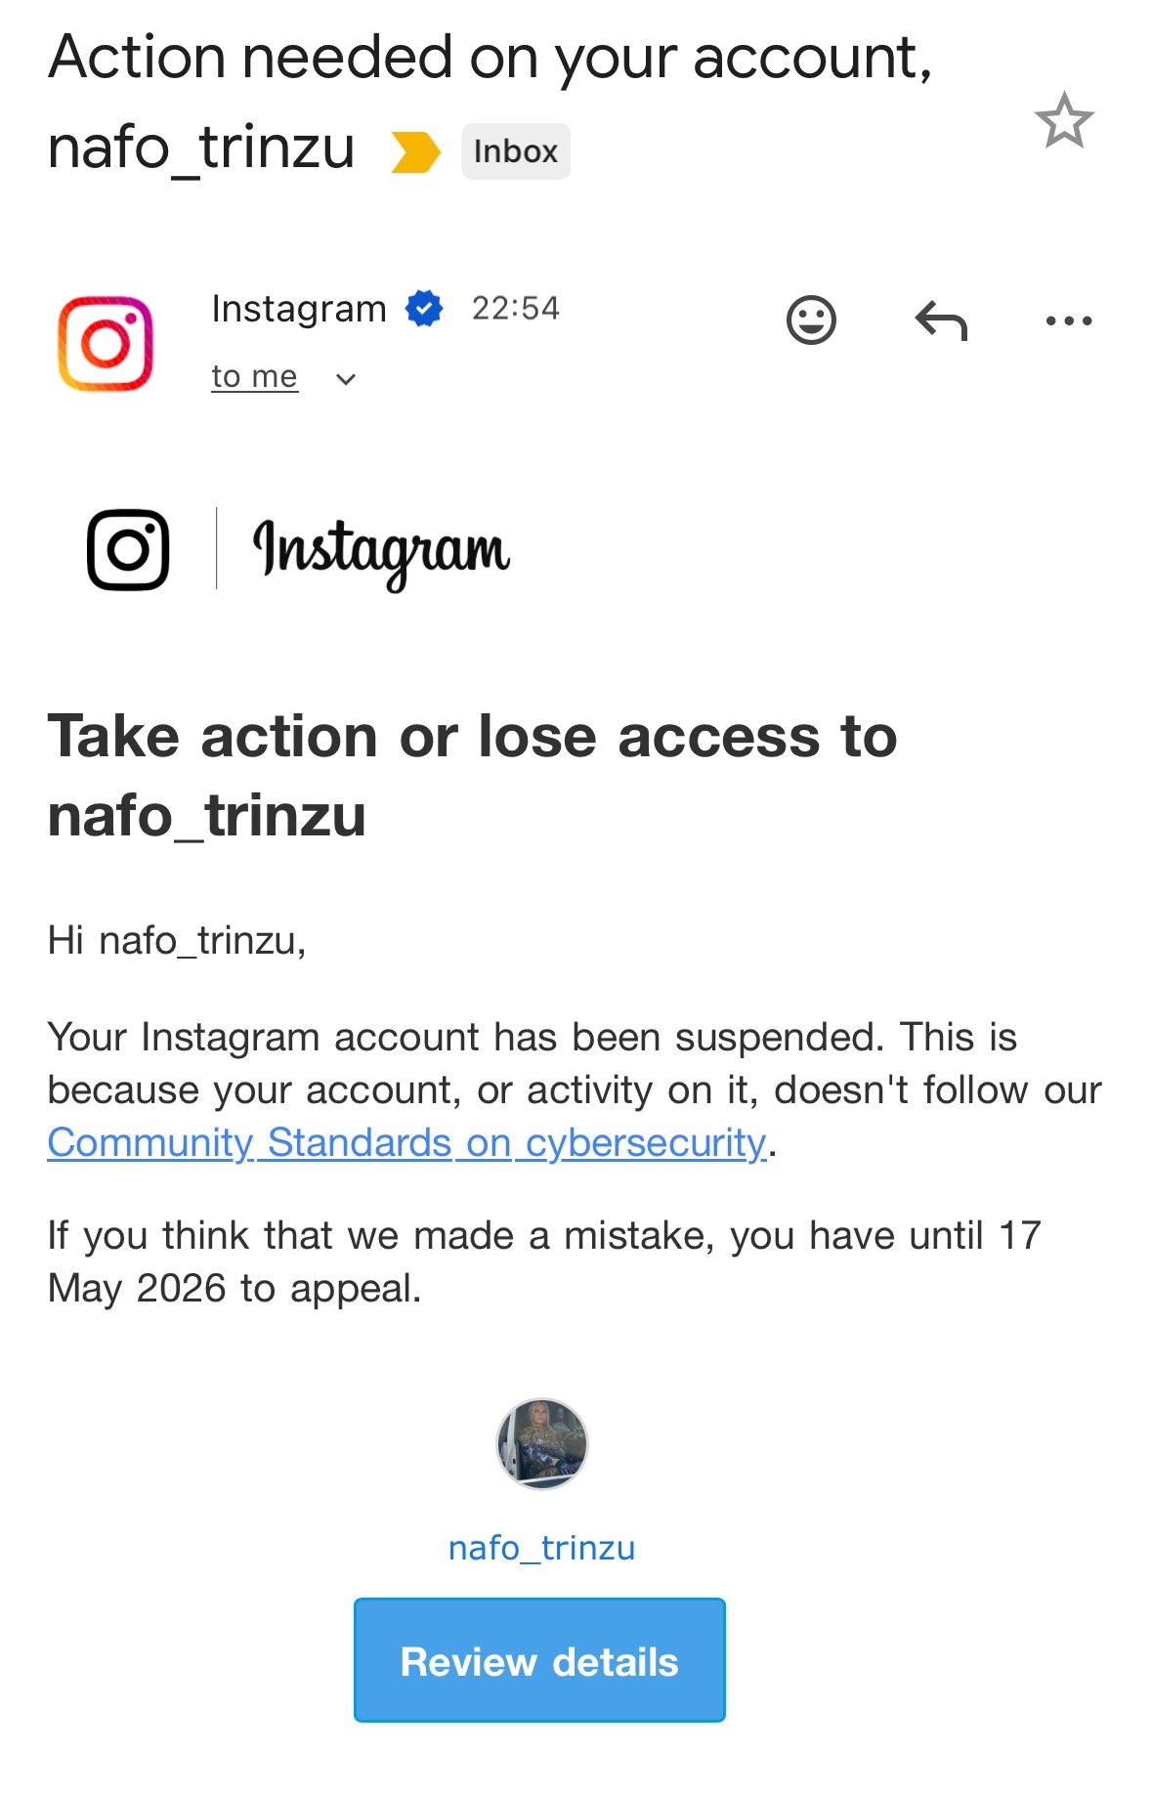Image resolution: width=1152 pixels, height=1793 pixels.
Task: Click the sender name Instagram
Action: coord(299,309)
